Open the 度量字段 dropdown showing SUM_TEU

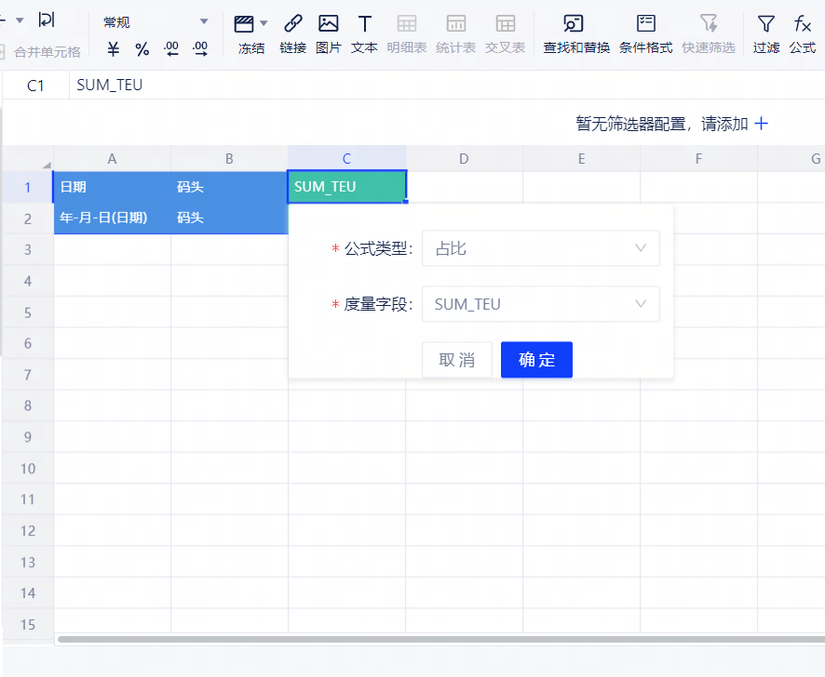click(x=540, y=304)
